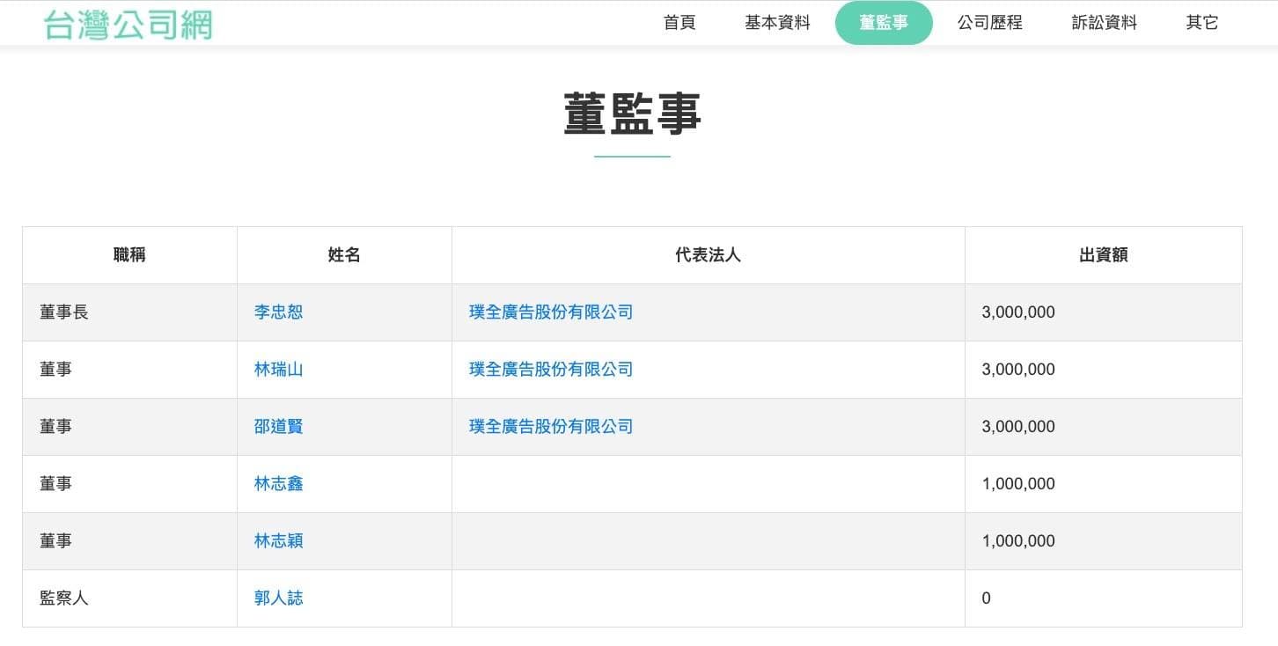Open 璞全廣告股份有限公司 link in 李忠恕 row
The width and height of the screenshot is (1278, 646).
[x=551, y=312]
